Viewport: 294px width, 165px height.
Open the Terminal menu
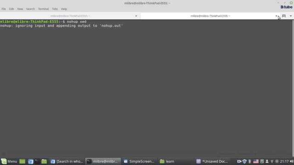[x=43, y=9]
